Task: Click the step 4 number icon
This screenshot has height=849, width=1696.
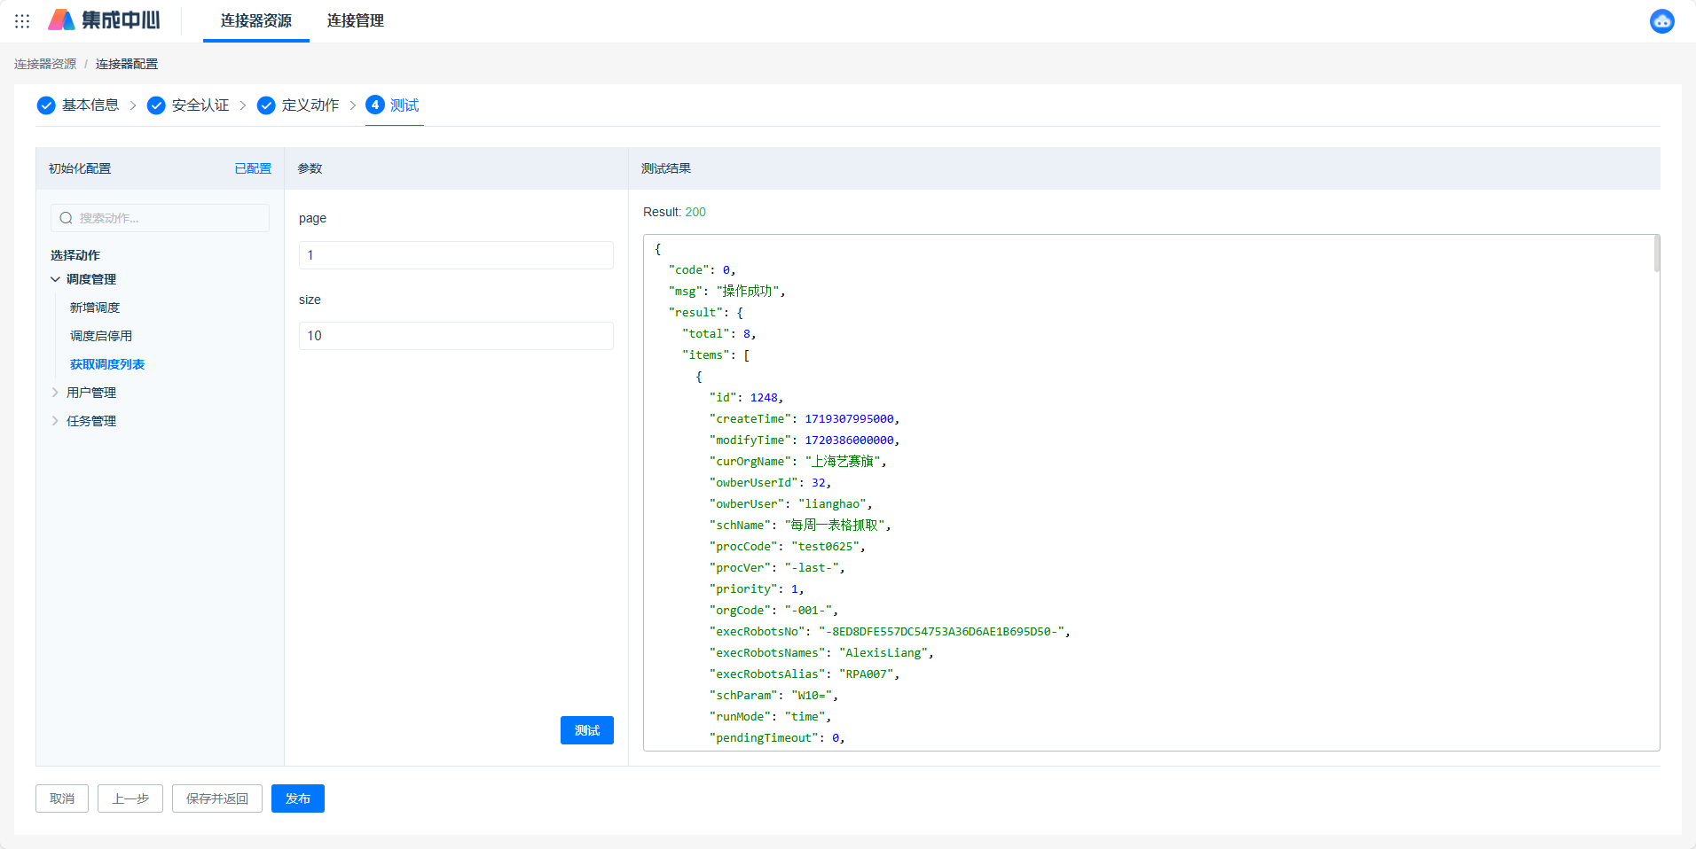Action: tap(375, 105)
